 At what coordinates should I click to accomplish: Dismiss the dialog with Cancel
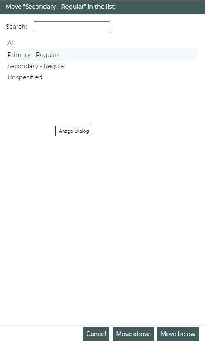[96, 334]
